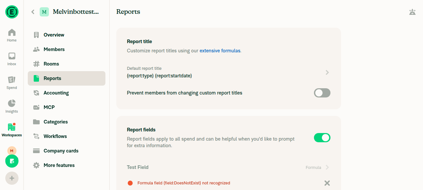Open the Inbox icon
This screenshot has height=190, width=423.
coord(12,56)
